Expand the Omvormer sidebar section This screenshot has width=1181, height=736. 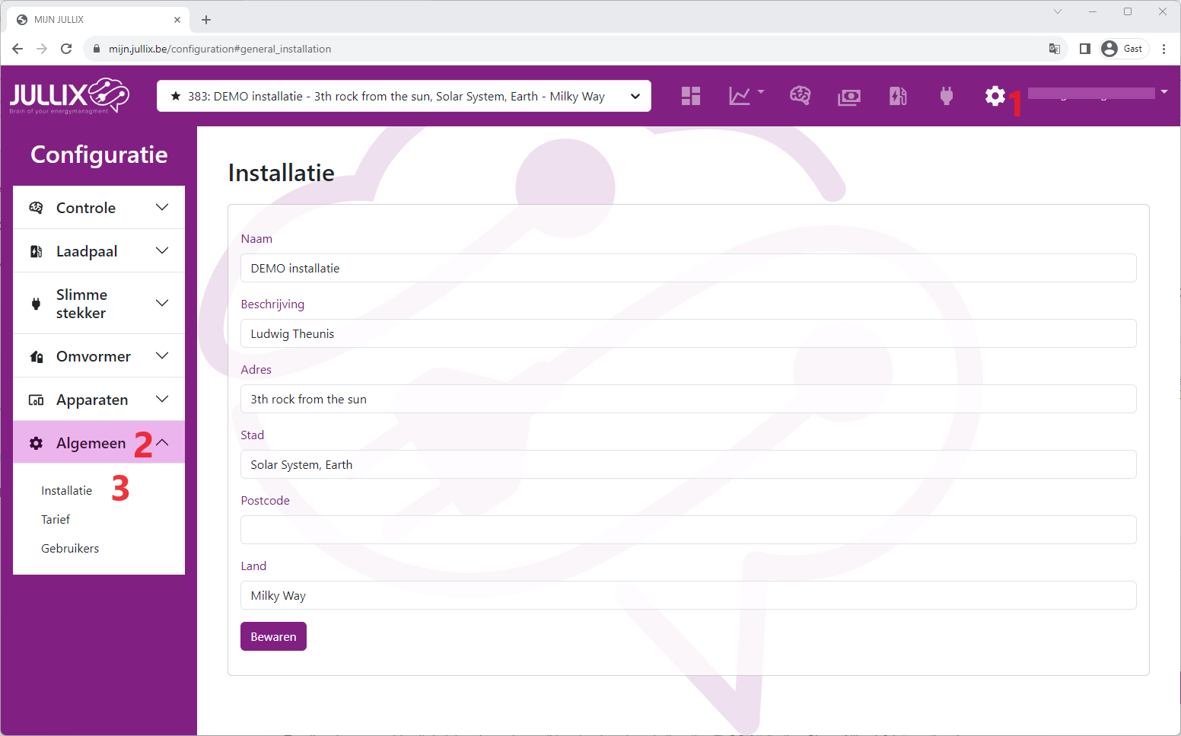pyautogui.click(x=99, y=356)
